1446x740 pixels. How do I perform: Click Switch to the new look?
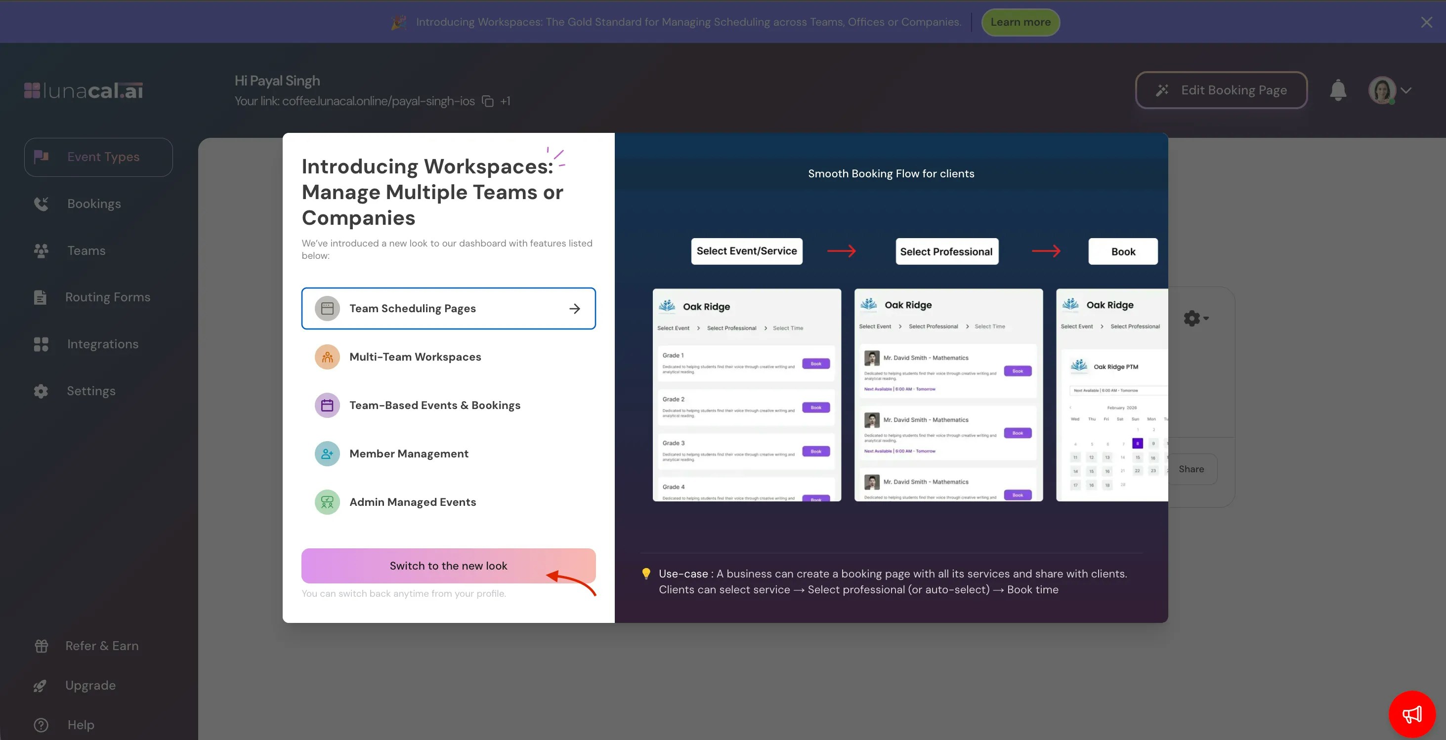pos(448,566)
